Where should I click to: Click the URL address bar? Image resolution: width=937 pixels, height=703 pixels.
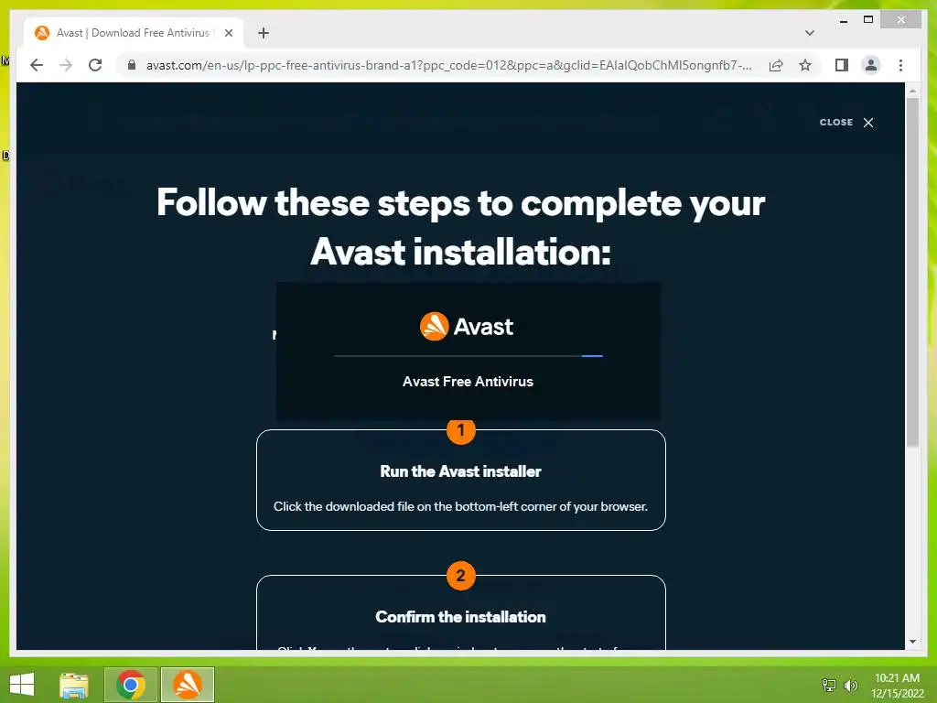(x=448, y=65)
